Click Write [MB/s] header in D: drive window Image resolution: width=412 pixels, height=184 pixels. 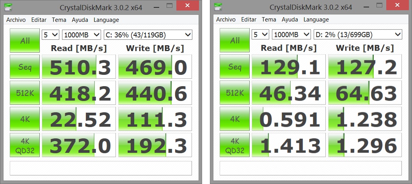point(365,48)
